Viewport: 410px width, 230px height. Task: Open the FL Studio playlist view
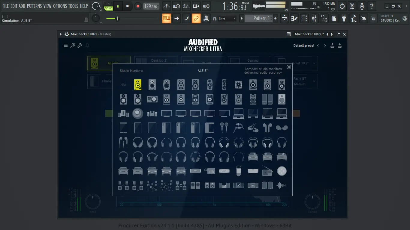click(284, 19)
